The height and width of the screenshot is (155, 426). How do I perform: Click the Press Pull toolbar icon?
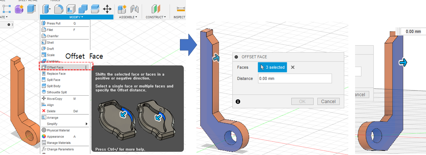pos(47,9)
